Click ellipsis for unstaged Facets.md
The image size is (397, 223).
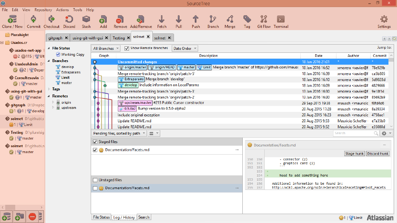[237, 188]
